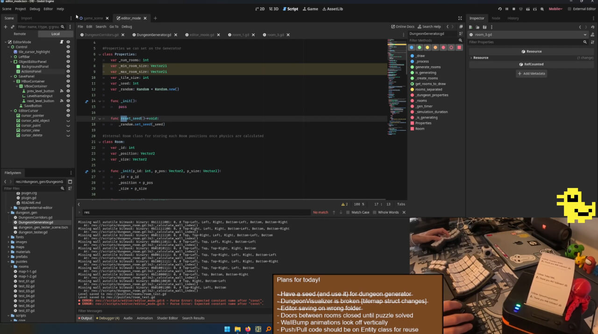The height and width of the screenshot is (334, 598).
Task: Fold the class Properties code block
Action: (x=99, y=54)
